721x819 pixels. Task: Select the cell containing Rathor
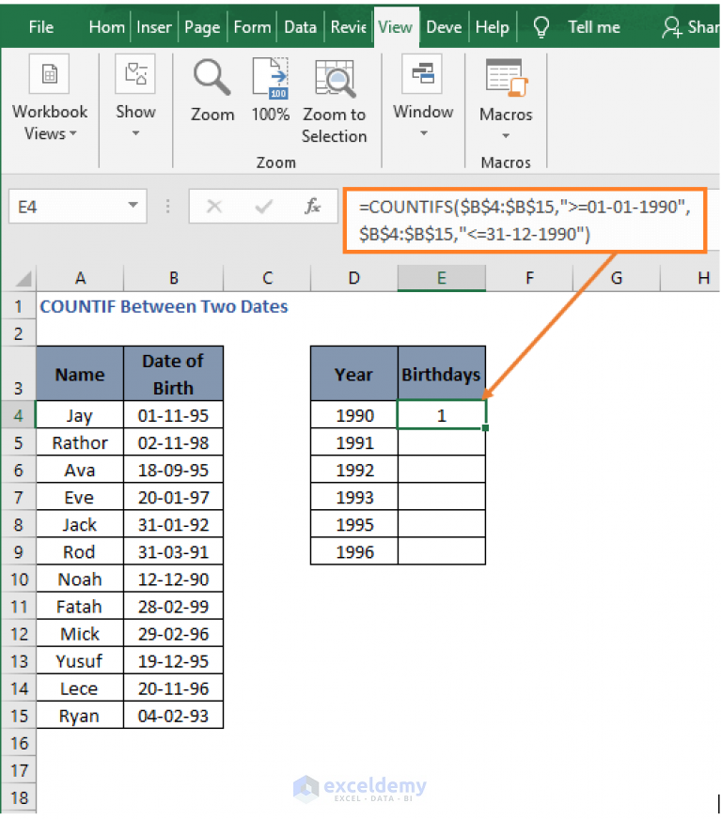click(x=80, y=442)
